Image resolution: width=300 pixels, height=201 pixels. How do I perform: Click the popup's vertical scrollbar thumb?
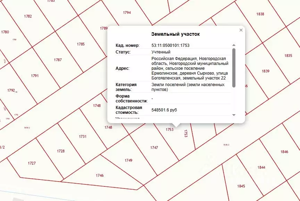[x=234, y=68]
